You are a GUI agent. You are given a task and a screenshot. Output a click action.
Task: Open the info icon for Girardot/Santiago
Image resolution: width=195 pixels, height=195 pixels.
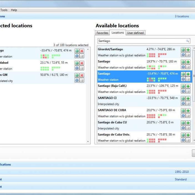[x=183, y=55]
